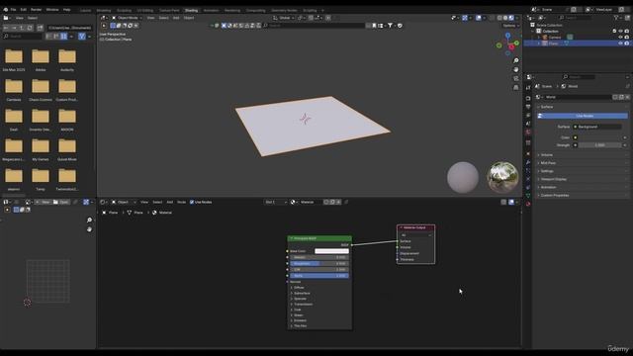Open the My Games folder
This screenshot has width=633, height=356.
point(41,149)
